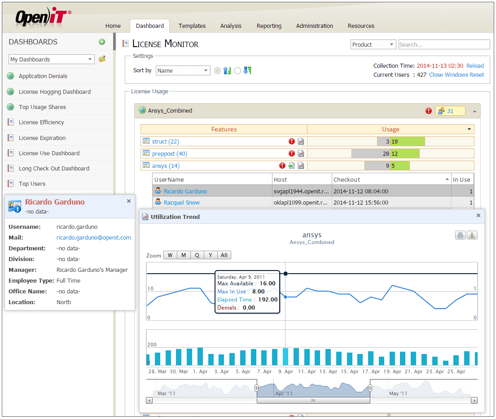Click the License Expiration report icon
Screen dimensions: 496x419
click(11, 138)
